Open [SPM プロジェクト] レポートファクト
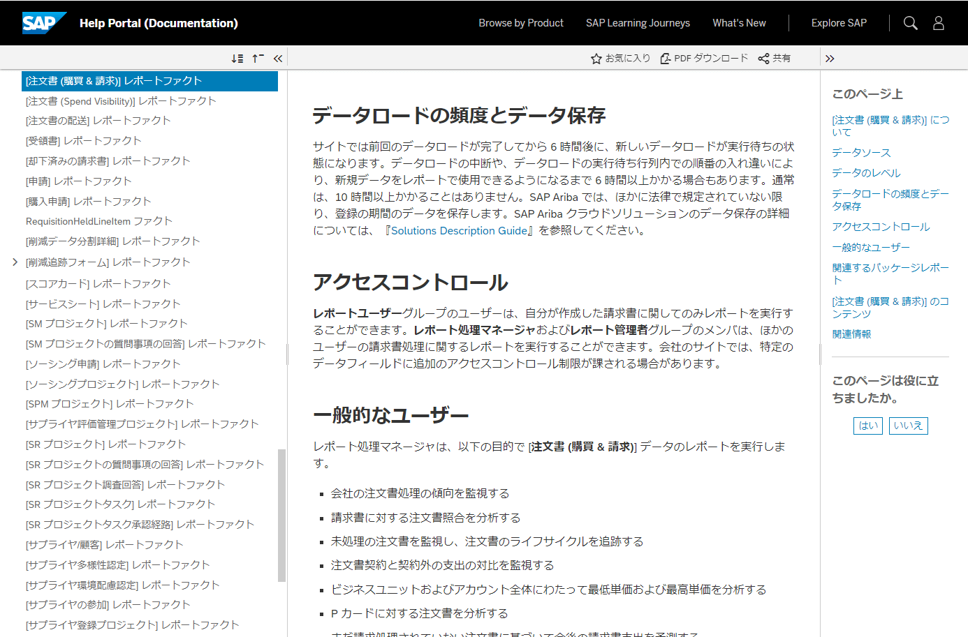Viewport: 968px width, 637px height. coord(110,404)
